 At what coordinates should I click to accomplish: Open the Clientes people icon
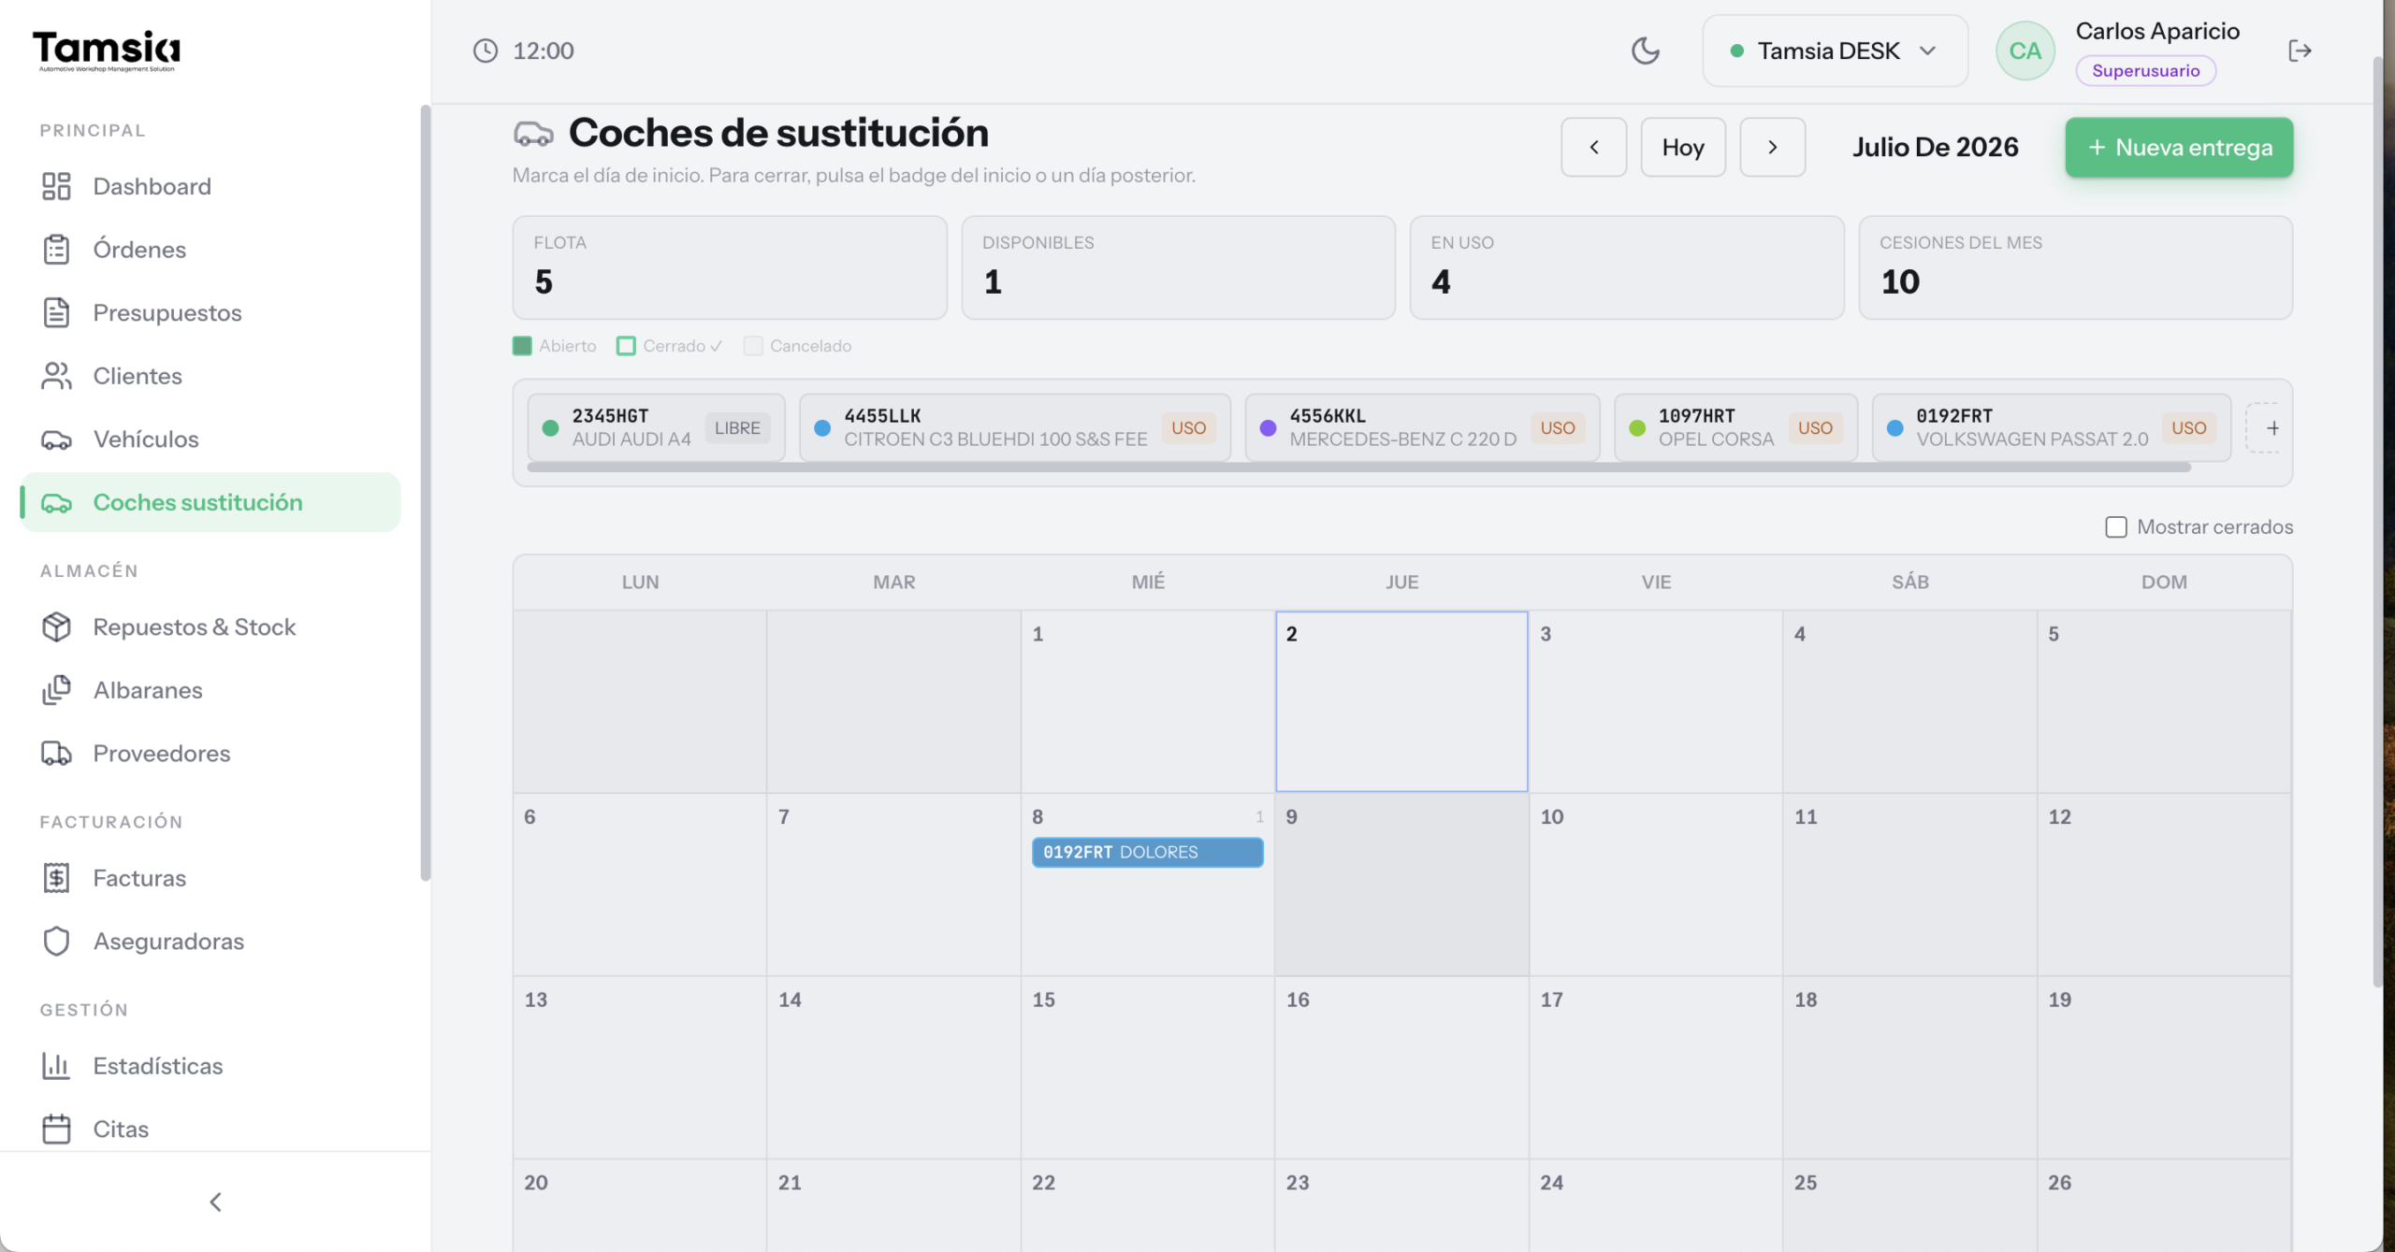click(56, 376)
